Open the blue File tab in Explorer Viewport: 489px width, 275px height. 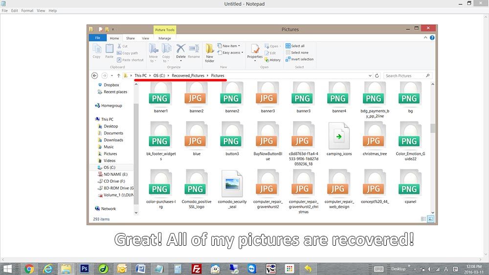tap(98, 38)
